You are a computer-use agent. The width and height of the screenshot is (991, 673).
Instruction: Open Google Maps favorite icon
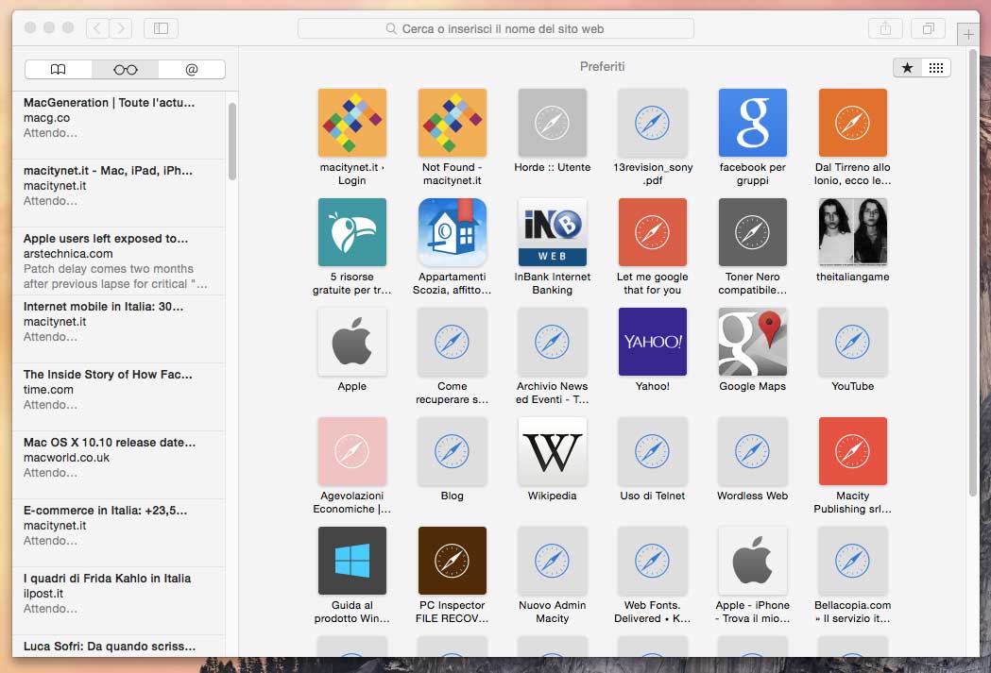(x=753, y=342)
